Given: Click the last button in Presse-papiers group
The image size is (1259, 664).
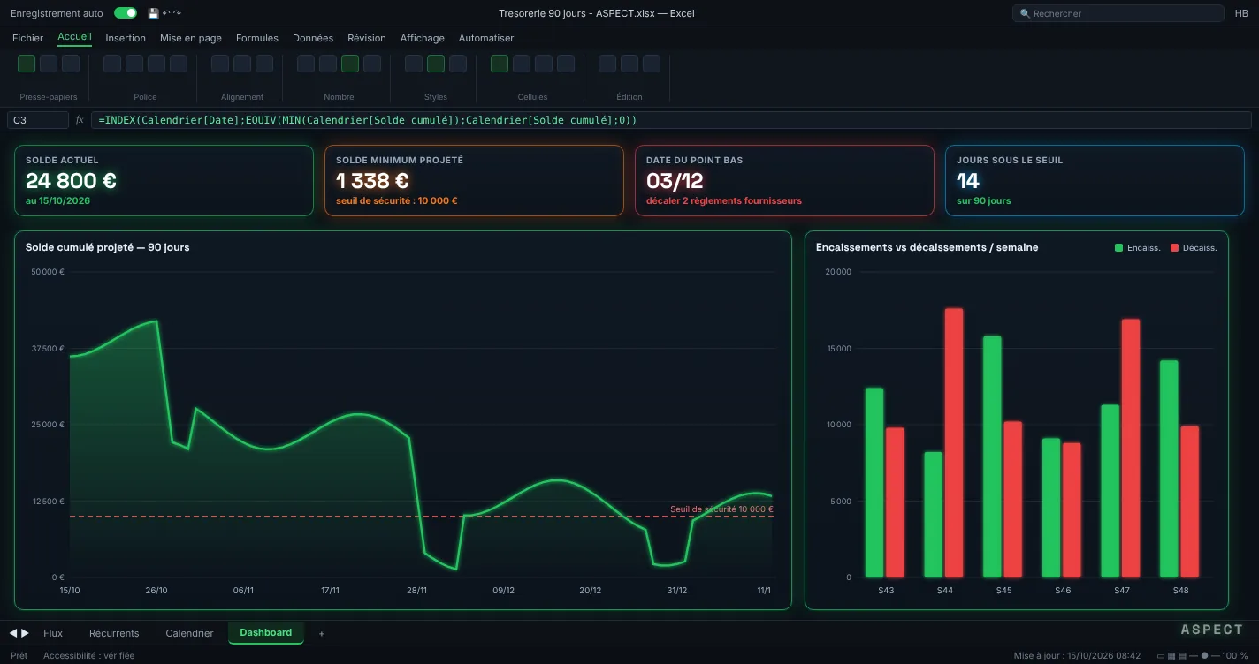Looking at the screenshot, I should [x=71, y=64].
